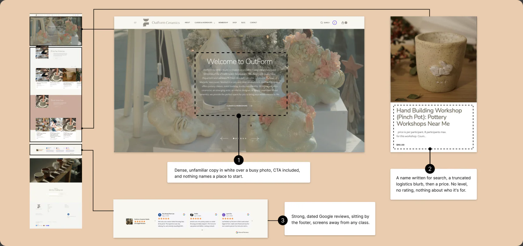Open the Membership menu item

223,23
